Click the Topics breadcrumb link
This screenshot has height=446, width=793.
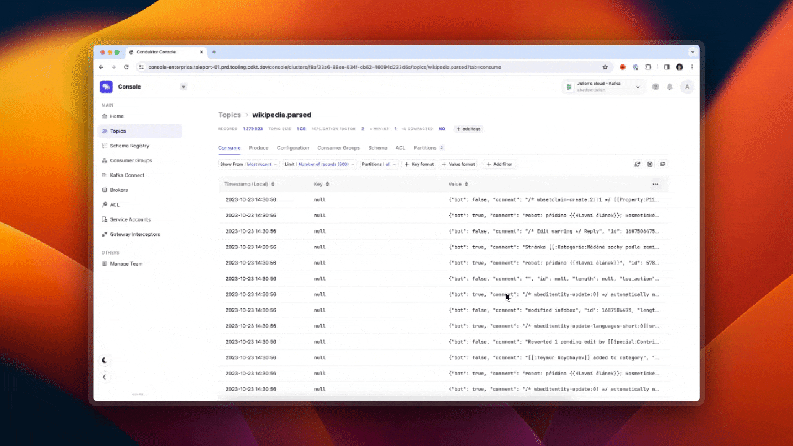(229, 115)
